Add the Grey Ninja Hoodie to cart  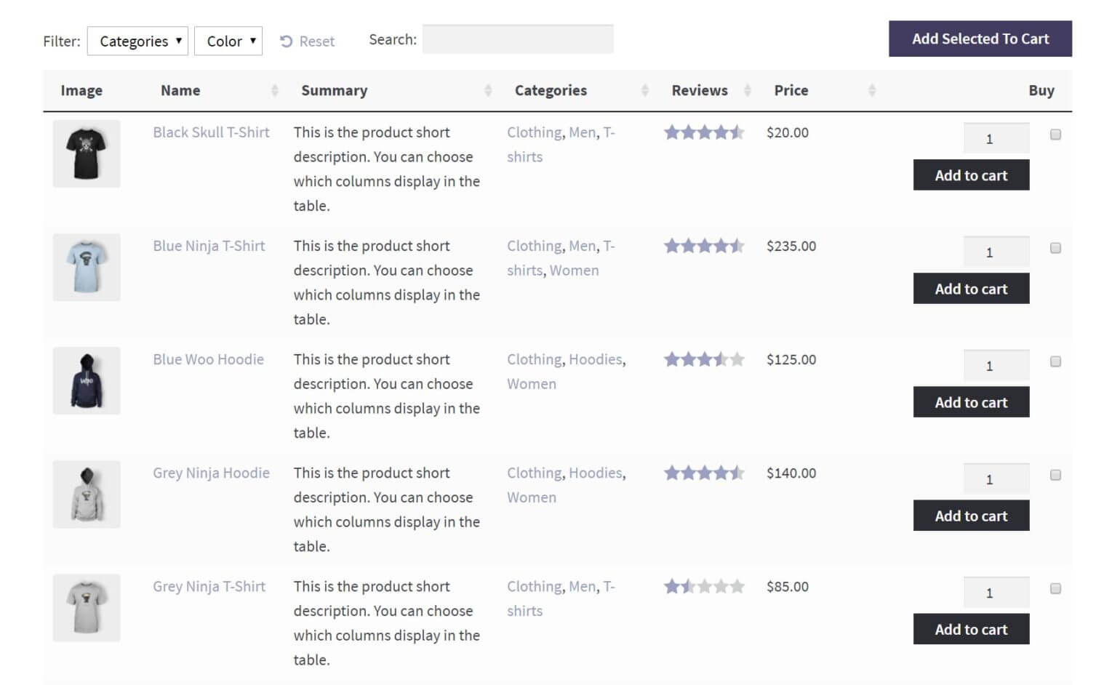[971, 516]
